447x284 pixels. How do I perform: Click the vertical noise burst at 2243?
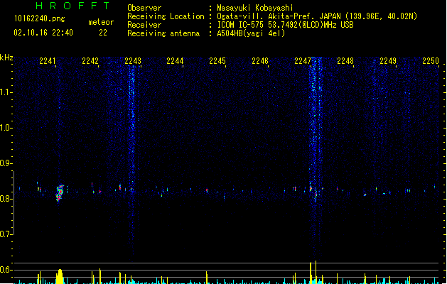[131, 160]
